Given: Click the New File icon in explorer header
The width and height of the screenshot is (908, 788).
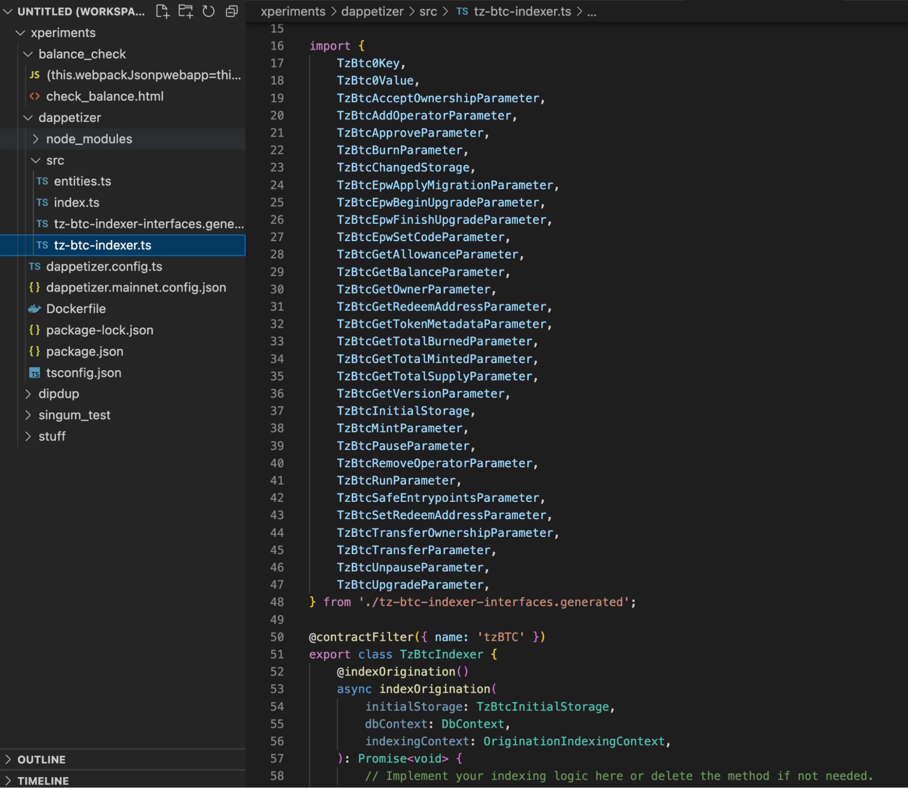Looking at the screenshot, I should point(162,11).
